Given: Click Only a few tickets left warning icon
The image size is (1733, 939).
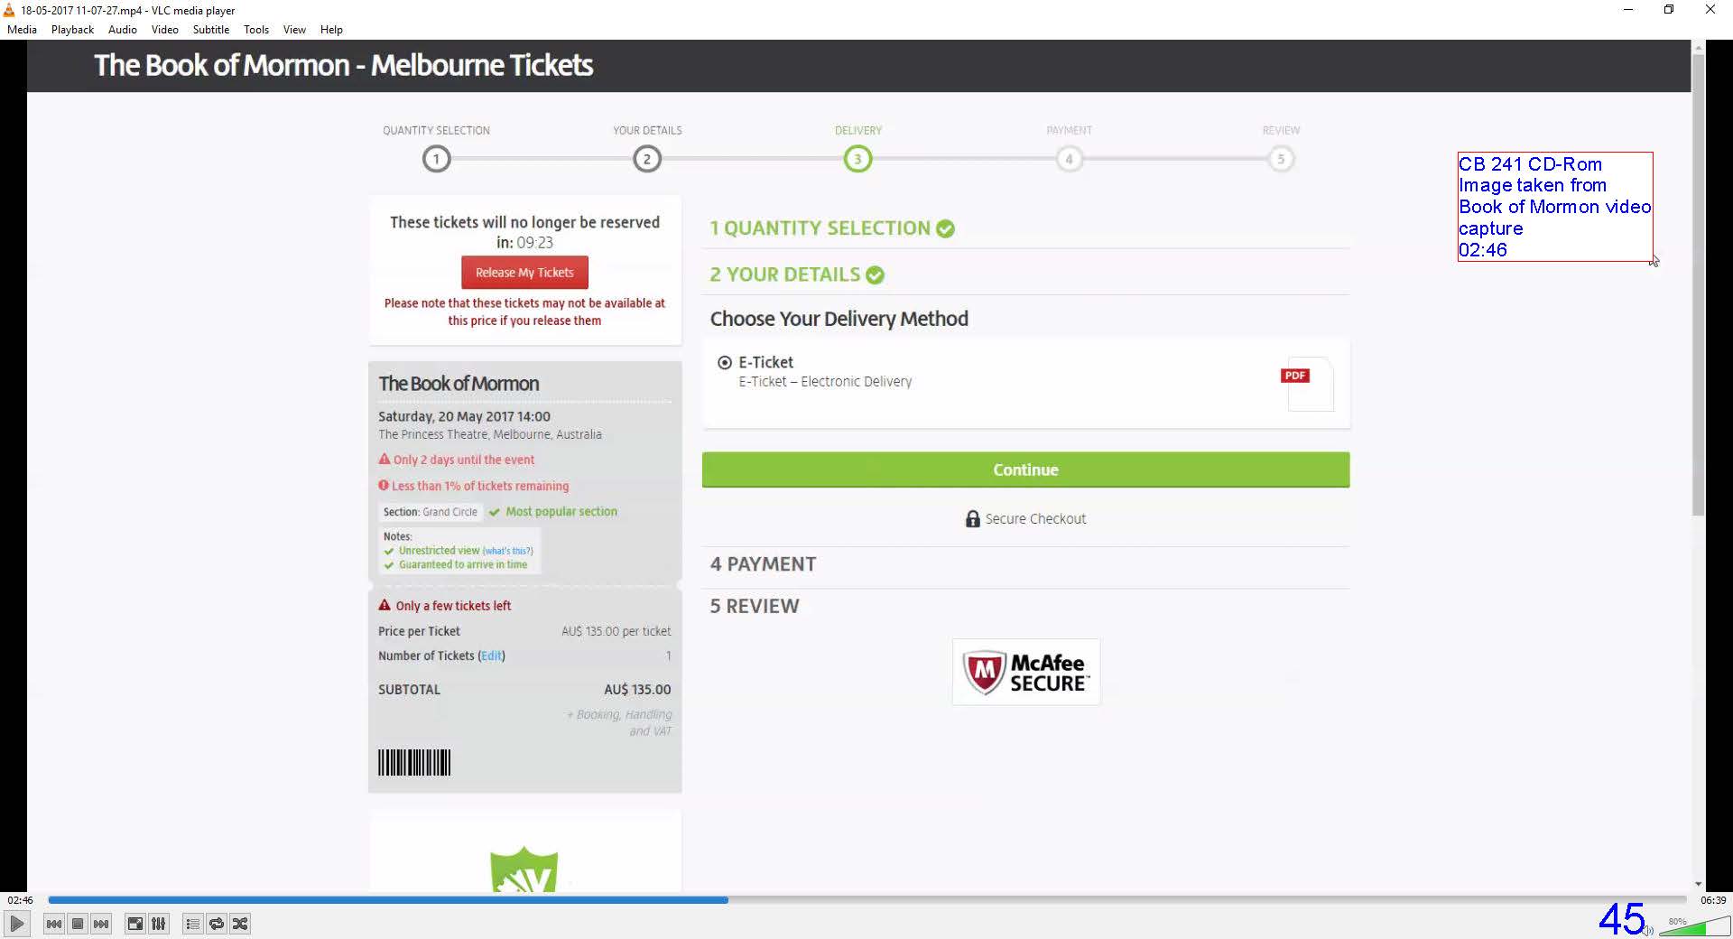Looking at the screenshot, I should pos(385,605).
